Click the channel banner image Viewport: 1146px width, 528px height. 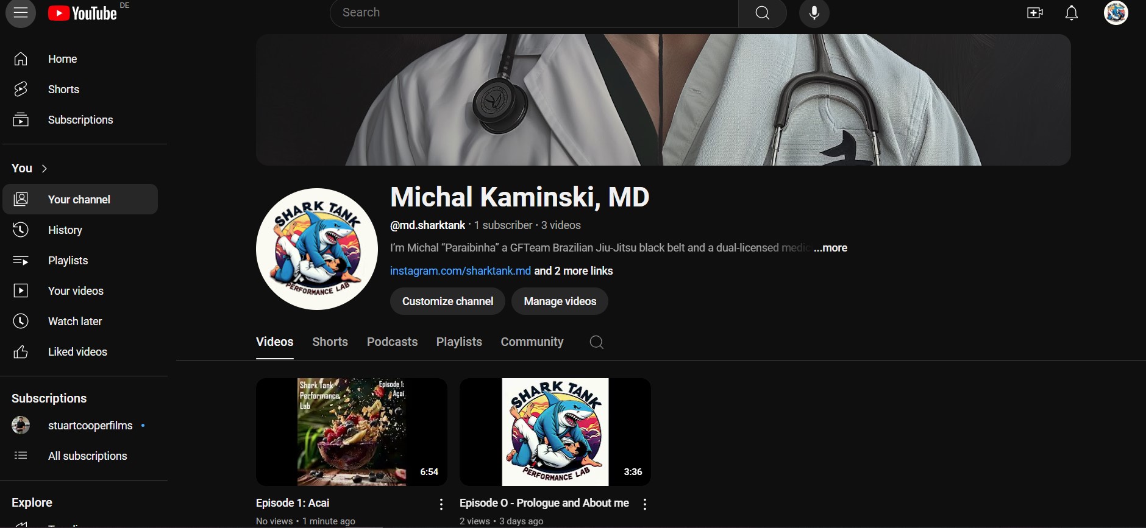663,100
